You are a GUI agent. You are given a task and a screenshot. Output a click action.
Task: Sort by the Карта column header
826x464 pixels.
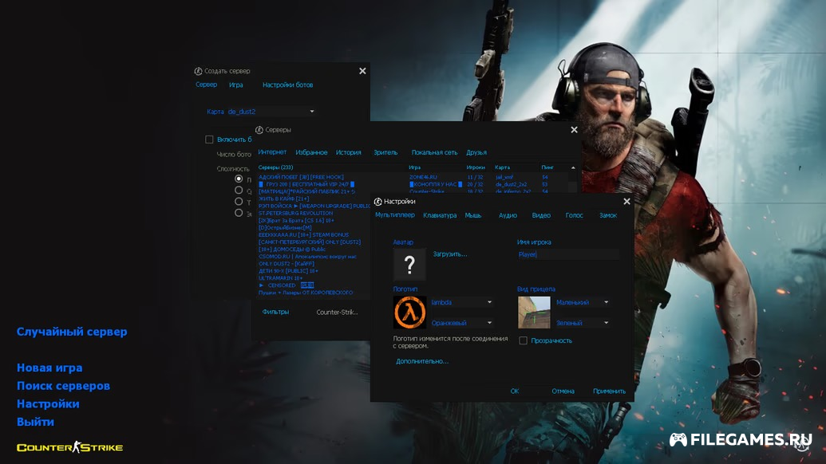point(502,167)
